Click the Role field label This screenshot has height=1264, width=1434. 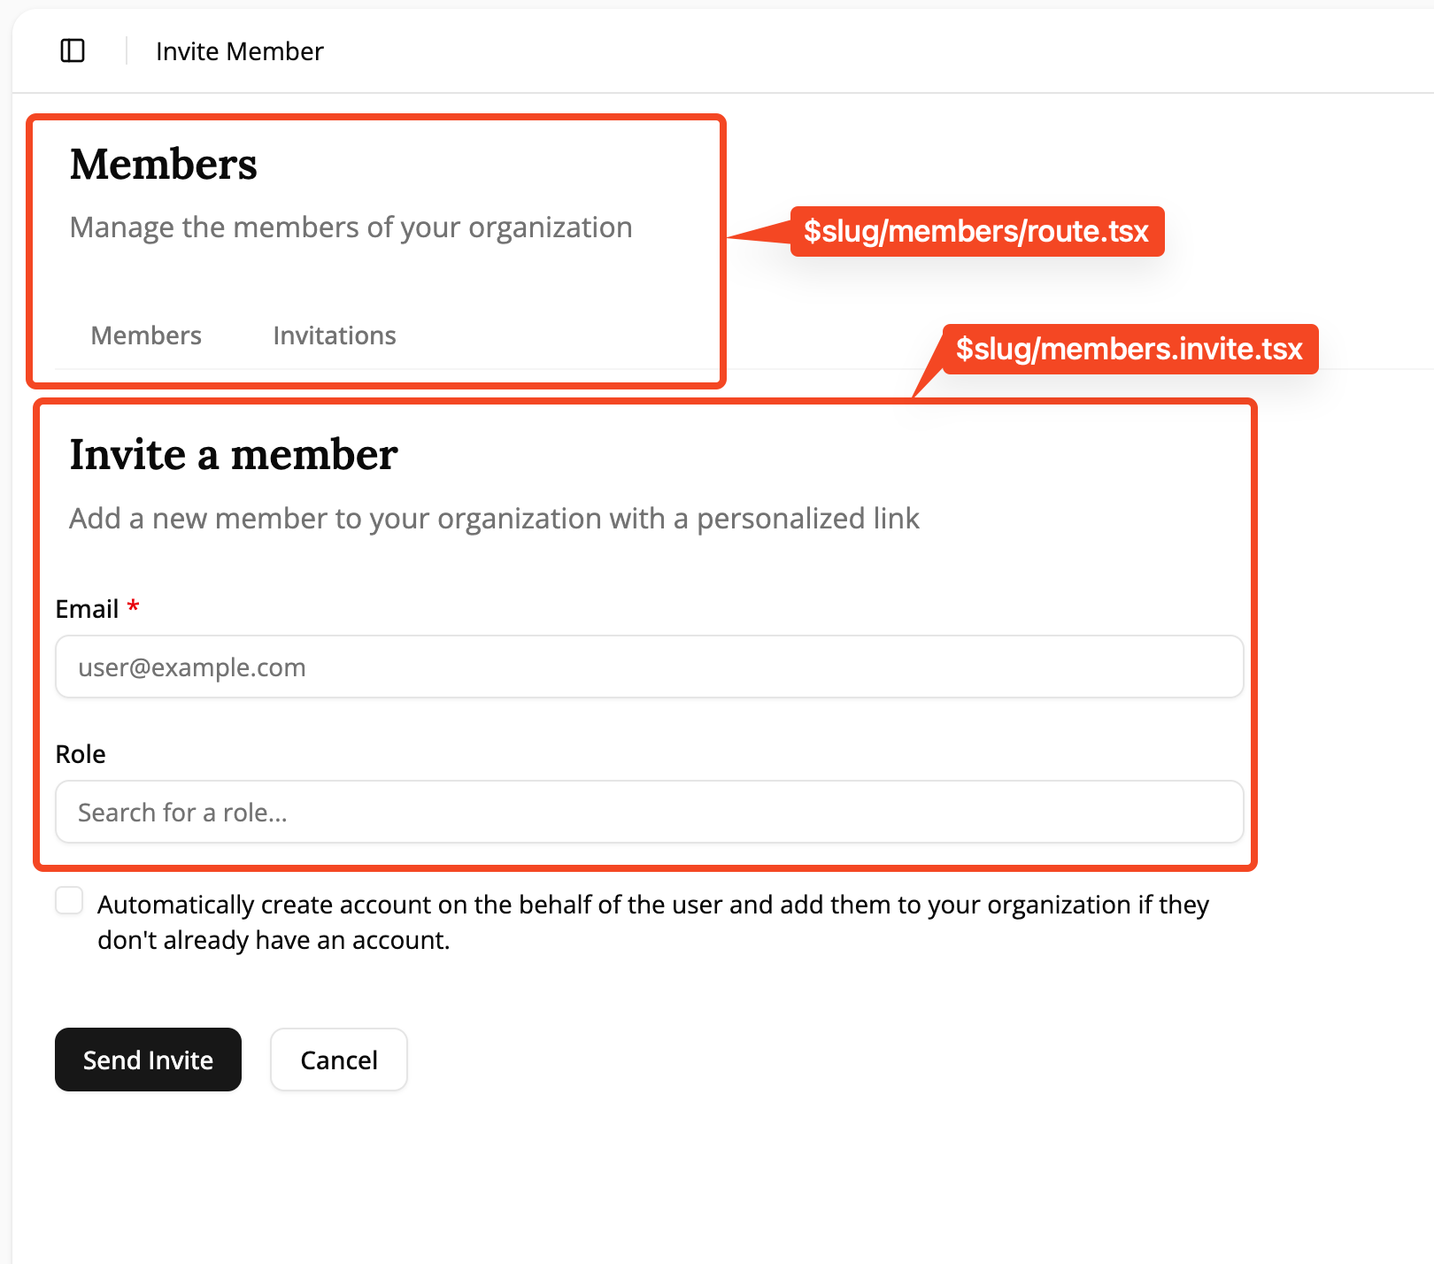[81, 754]
